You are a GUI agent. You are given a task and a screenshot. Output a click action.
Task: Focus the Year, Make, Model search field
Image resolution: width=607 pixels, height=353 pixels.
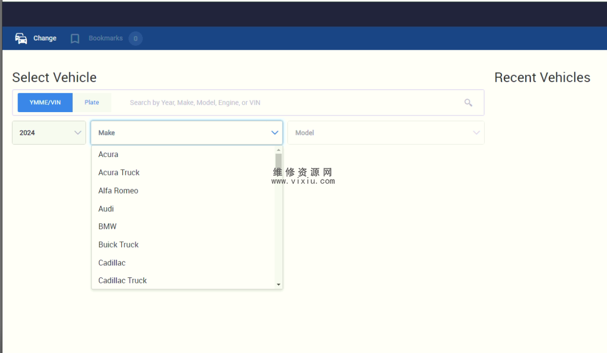click(x=292, y=102)
